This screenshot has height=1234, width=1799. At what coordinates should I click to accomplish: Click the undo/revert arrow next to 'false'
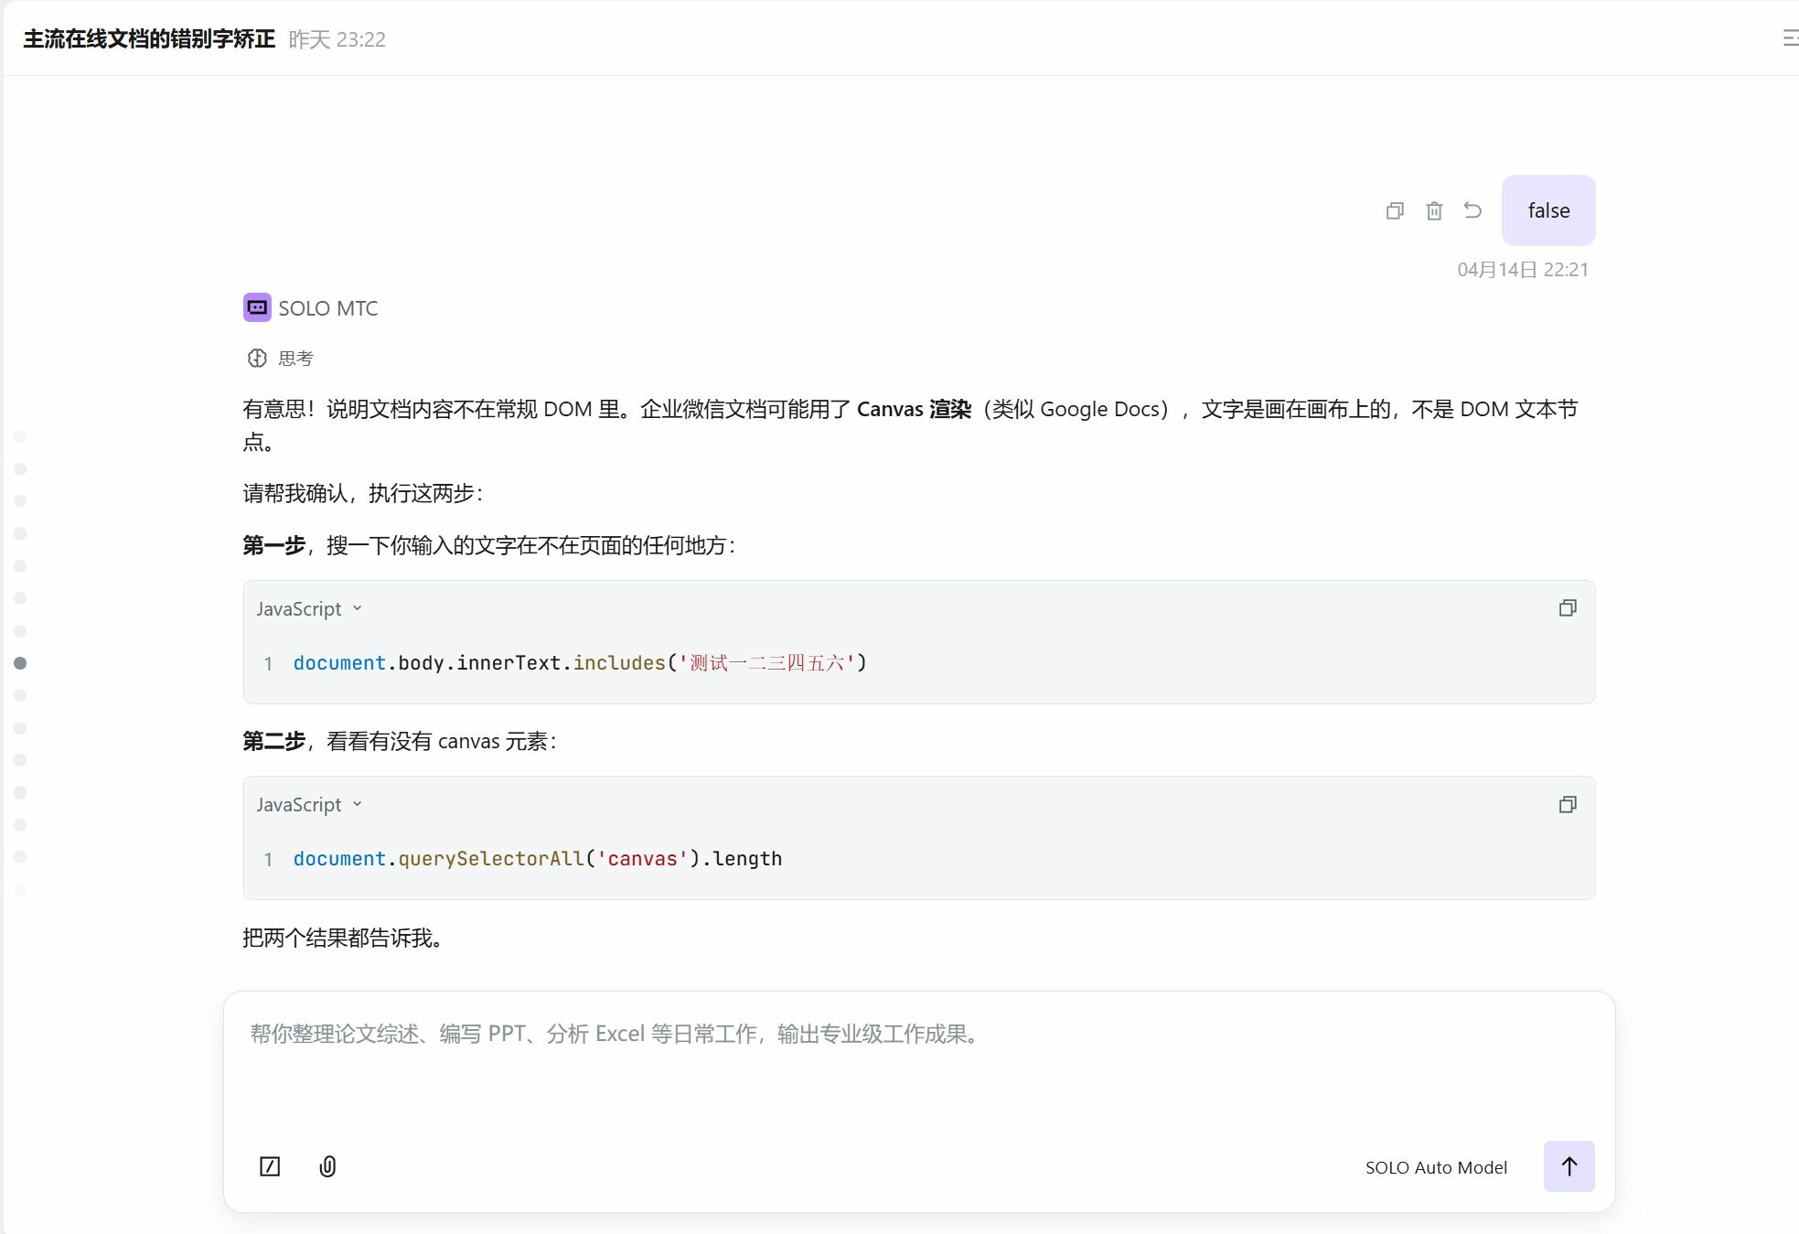tap(1472, 210)
